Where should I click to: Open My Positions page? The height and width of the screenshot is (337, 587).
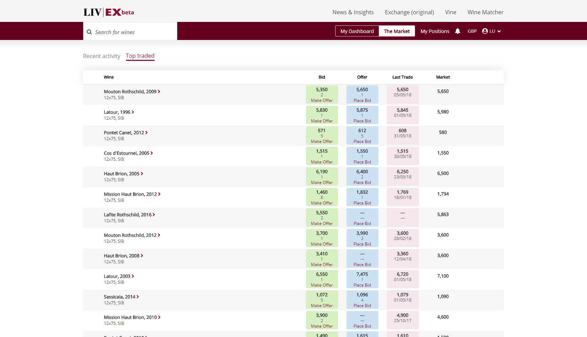click(435, 31)
